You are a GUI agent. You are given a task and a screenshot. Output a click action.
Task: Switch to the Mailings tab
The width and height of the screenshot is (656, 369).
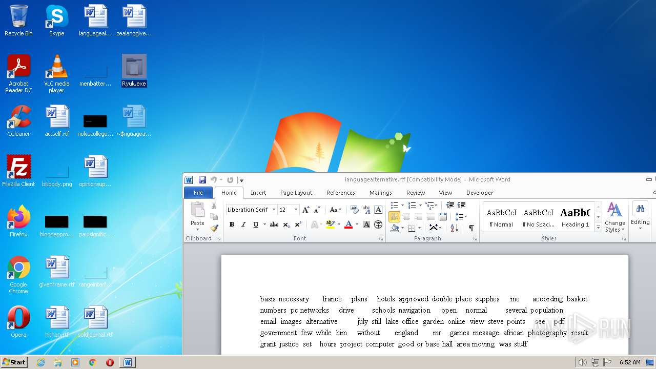tap(381, 193)
